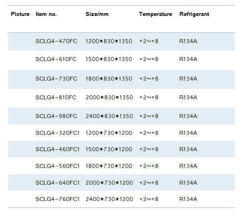Choose item SCLG4-980FC
The height and width of the screenshot is (217, 246).
point(56,116)
